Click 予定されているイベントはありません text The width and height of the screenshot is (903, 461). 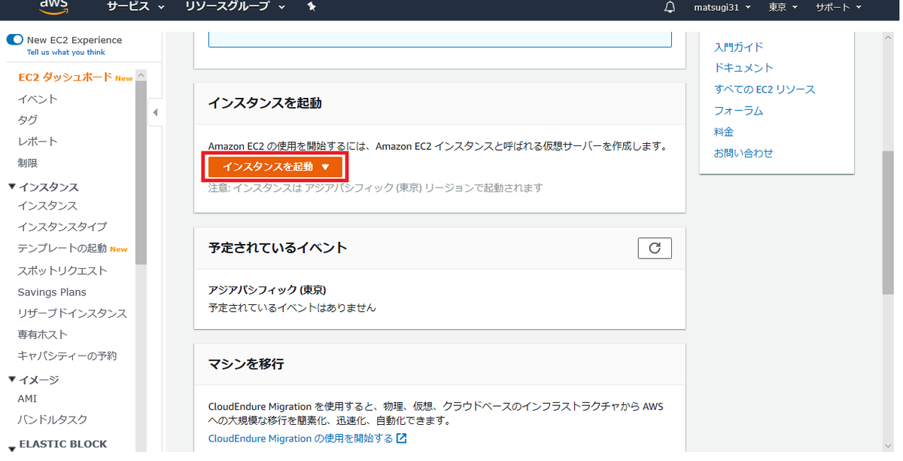pyautogui.click(x=292, y=307)
